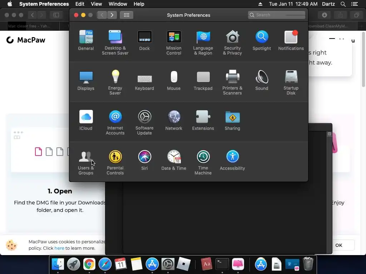Open Siri preferences
Screen dimensions: 366x274
pos(144,160)
